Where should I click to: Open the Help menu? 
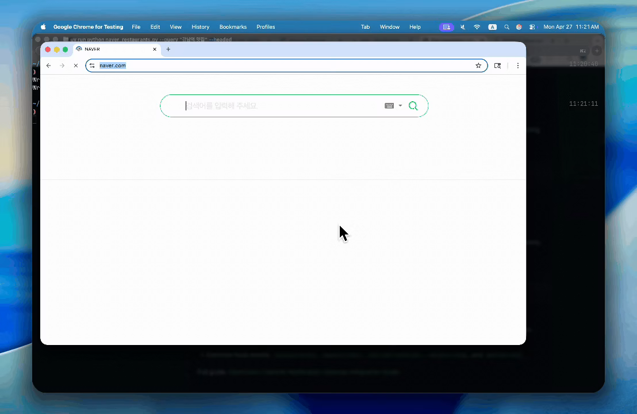click(x=415, y=27)
